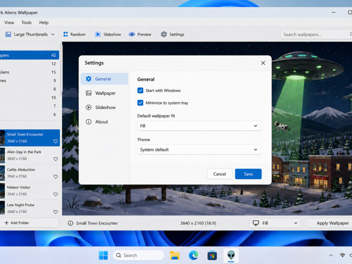Favorite Meteor Visitor using heart icon
352x264 pixels.
56,194
